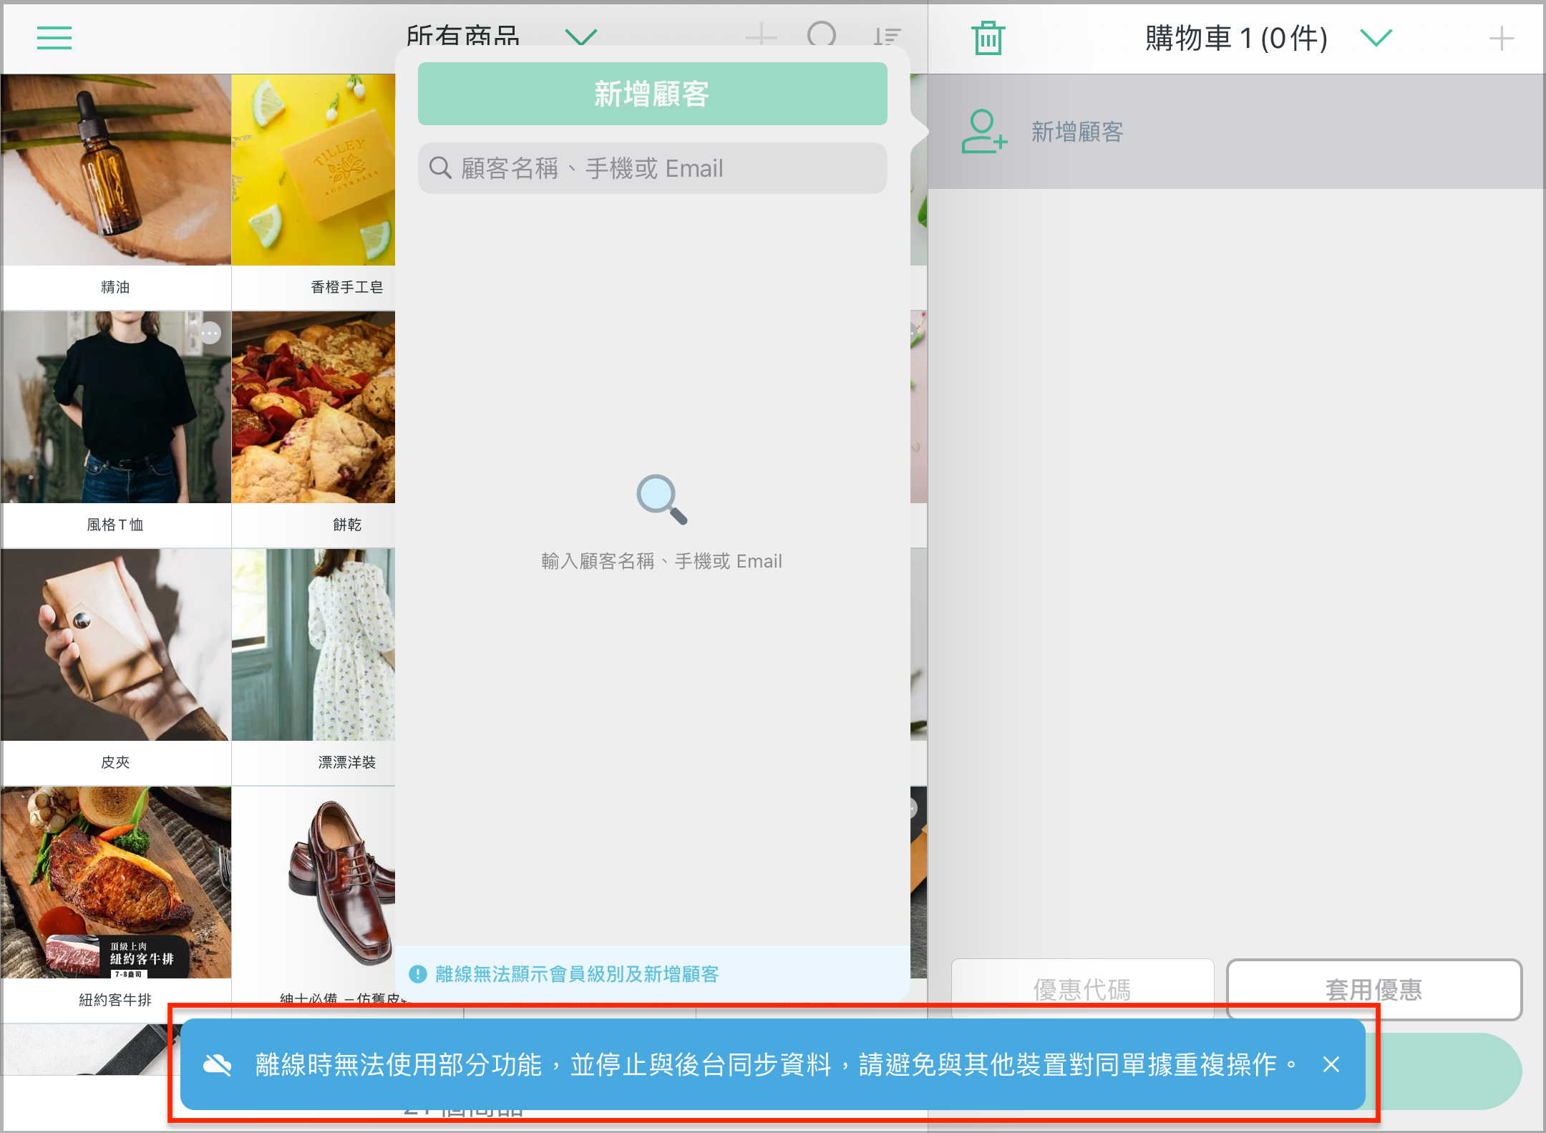Click the add customer person icon in cart panel

point(984,131)
